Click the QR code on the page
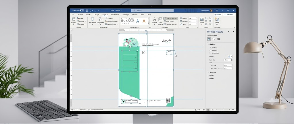The width and height of the screenshot is (294, 124). [x=168, y=101]
